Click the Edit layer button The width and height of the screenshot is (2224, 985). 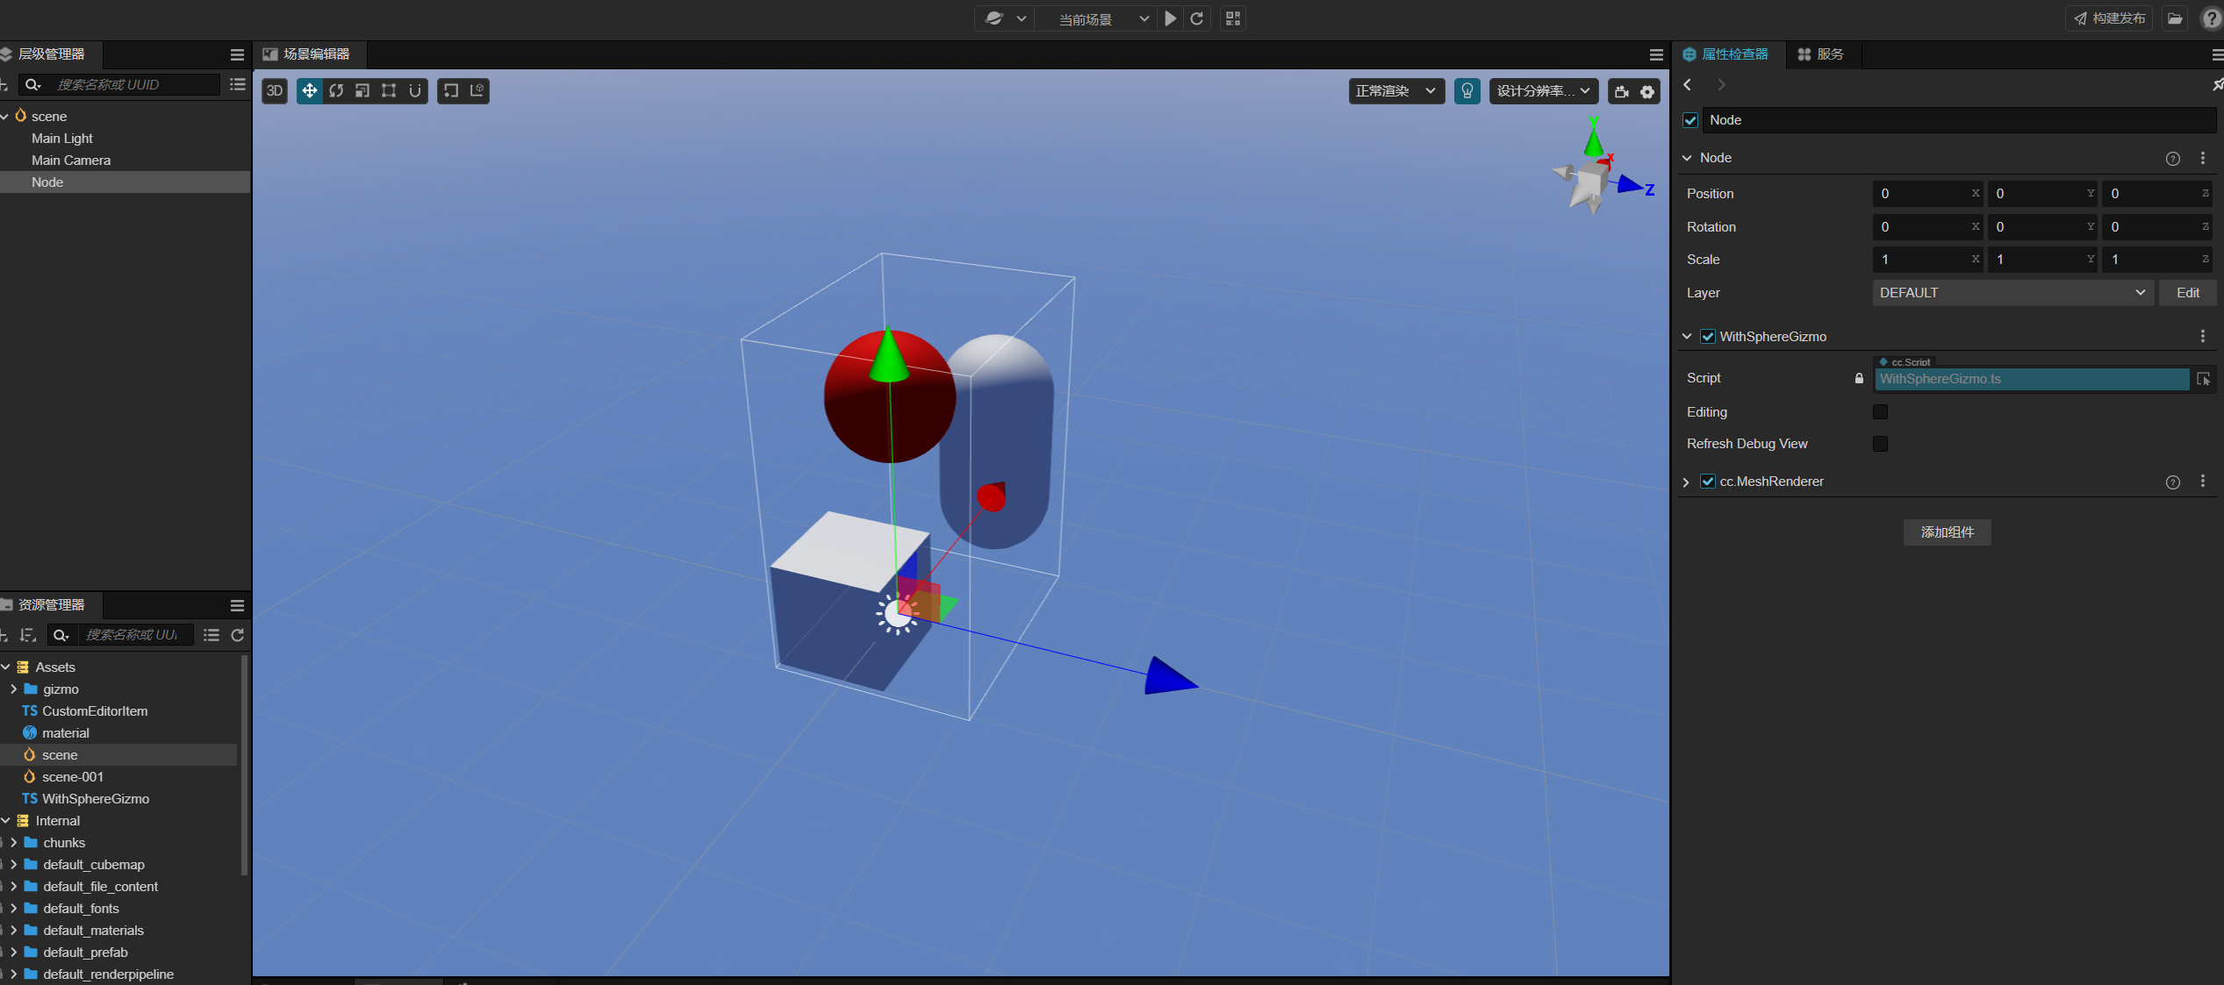pos(2187,293)
